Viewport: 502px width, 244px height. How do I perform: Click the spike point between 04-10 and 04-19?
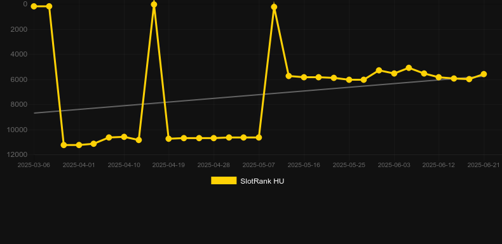pos(154,4)
